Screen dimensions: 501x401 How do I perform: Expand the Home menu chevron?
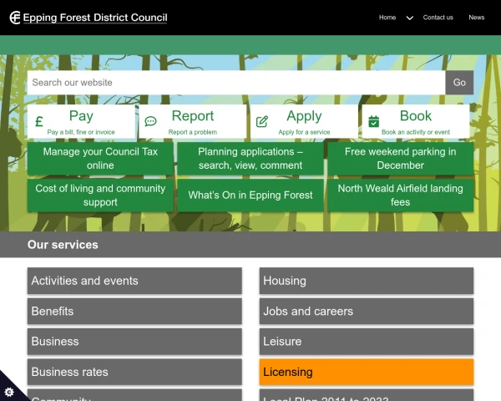click(x=409, y=18)
